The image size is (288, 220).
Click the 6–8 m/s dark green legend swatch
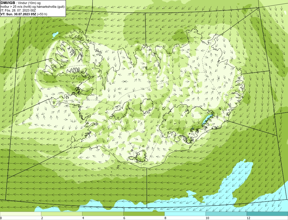coord(144,214)
